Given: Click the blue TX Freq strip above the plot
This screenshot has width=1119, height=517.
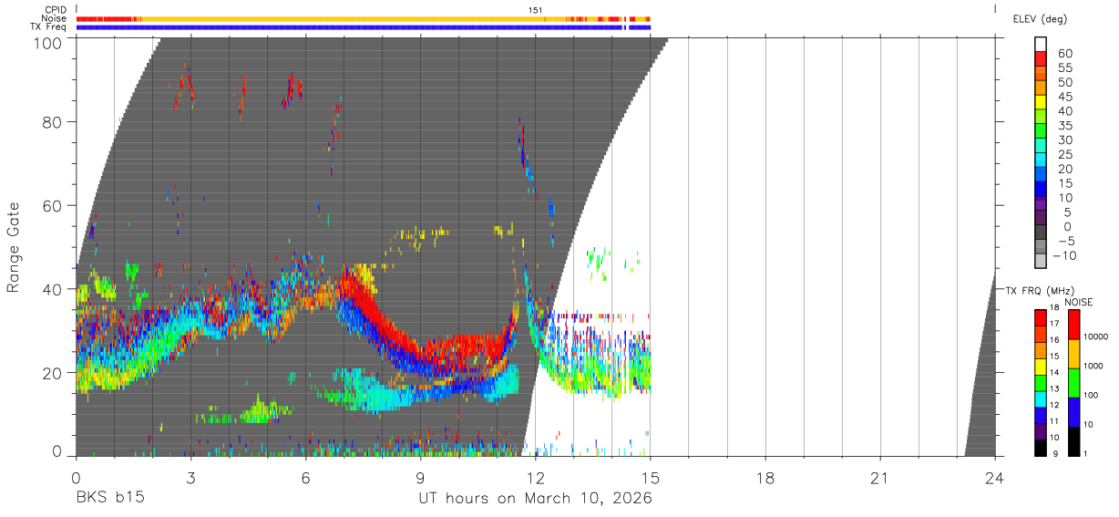Looking at the screenshot, I should point(363,26).
